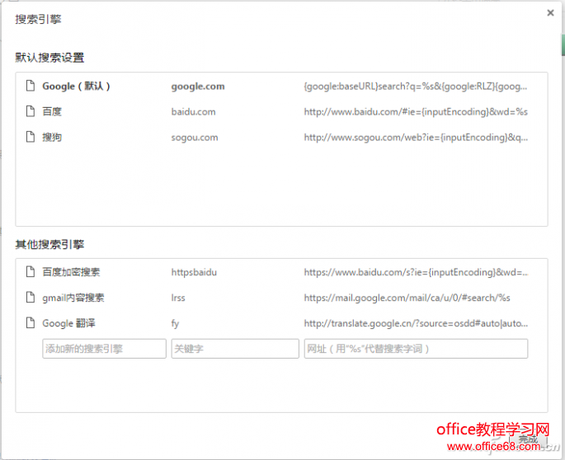This screenshot has width=565, height=460.
Task: Click the {google:baseURL}search URL
Action: [416, 87]
